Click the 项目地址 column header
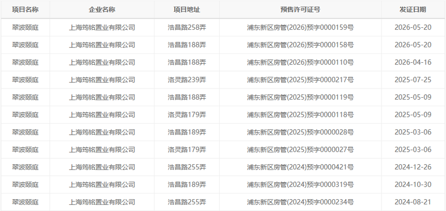This screenshot has width=446, height=211. 187,10
